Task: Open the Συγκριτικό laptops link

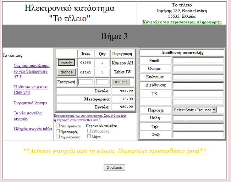Action: [x=31, y=103]
